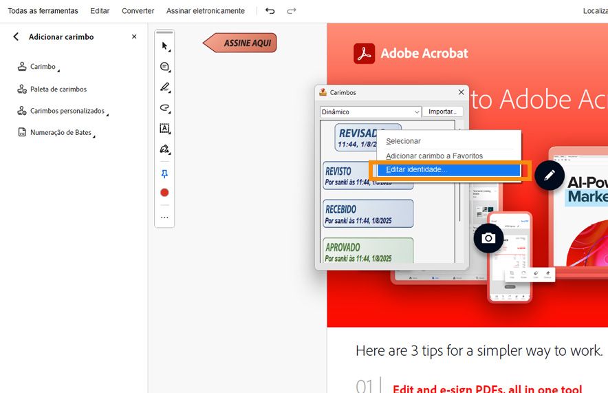The width and height of the screenshot is (608, 393).
Task: Choose Selecionar from context menu
Action: pos(448,141)
